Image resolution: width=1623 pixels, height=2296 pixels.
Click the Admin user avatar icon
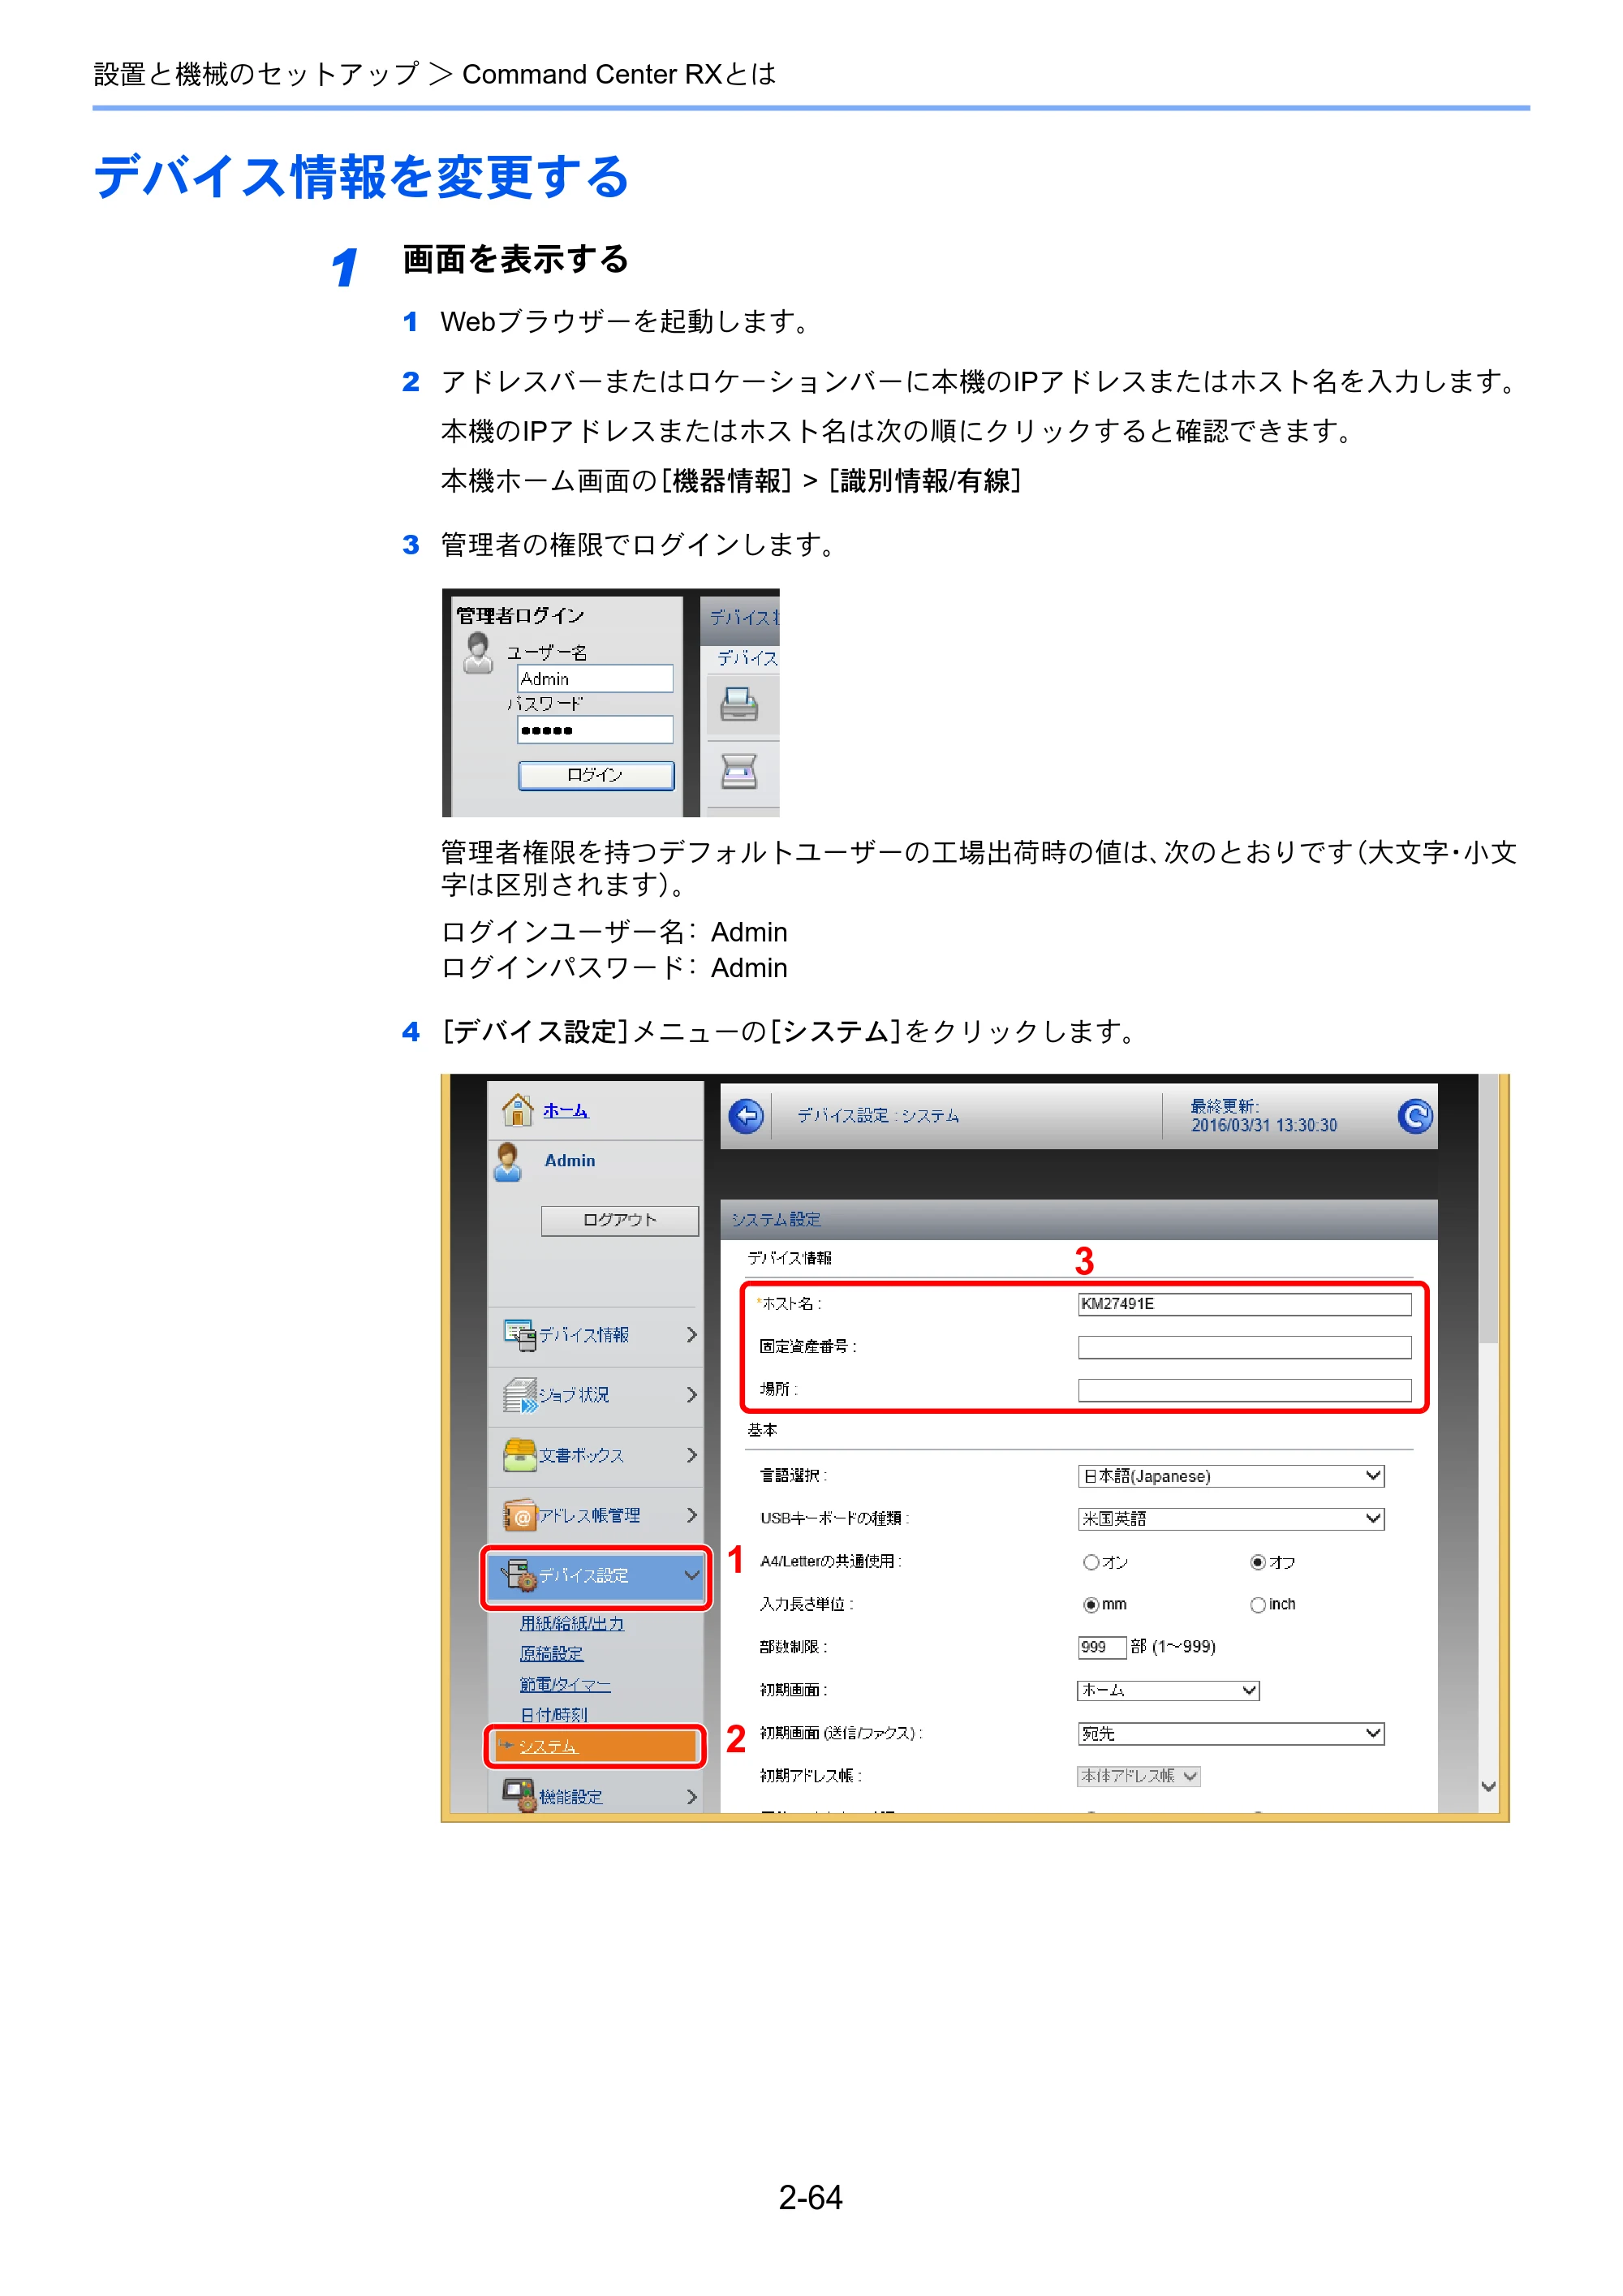[508, 1162]
